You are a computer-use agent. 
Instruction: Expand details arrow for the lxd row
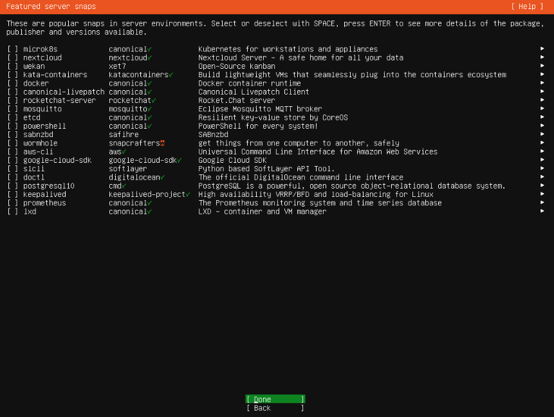click(542, 211)
